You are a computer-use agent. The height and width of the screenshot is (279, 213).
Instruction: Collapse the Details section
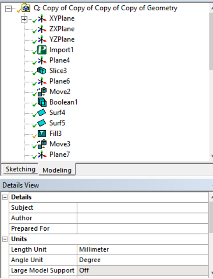tap(5, 197)
